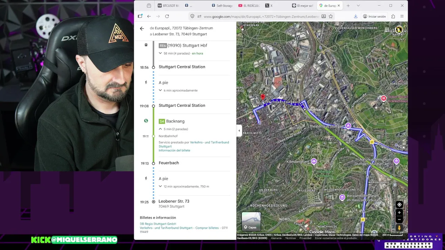Switch to El mejor sof tab
This screenshot has height=250, width=445.
coord(302,6)
